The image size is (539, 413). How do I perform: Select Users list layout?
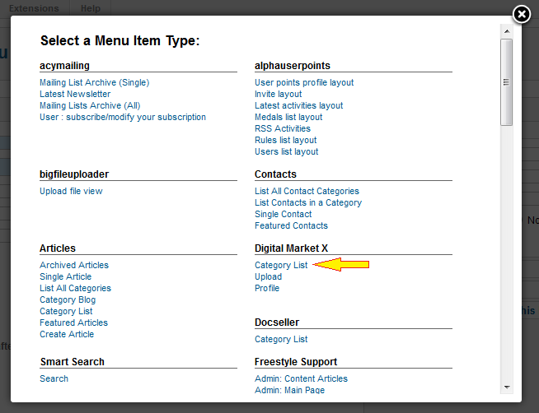pyautogui.click(x=286, y=151)
